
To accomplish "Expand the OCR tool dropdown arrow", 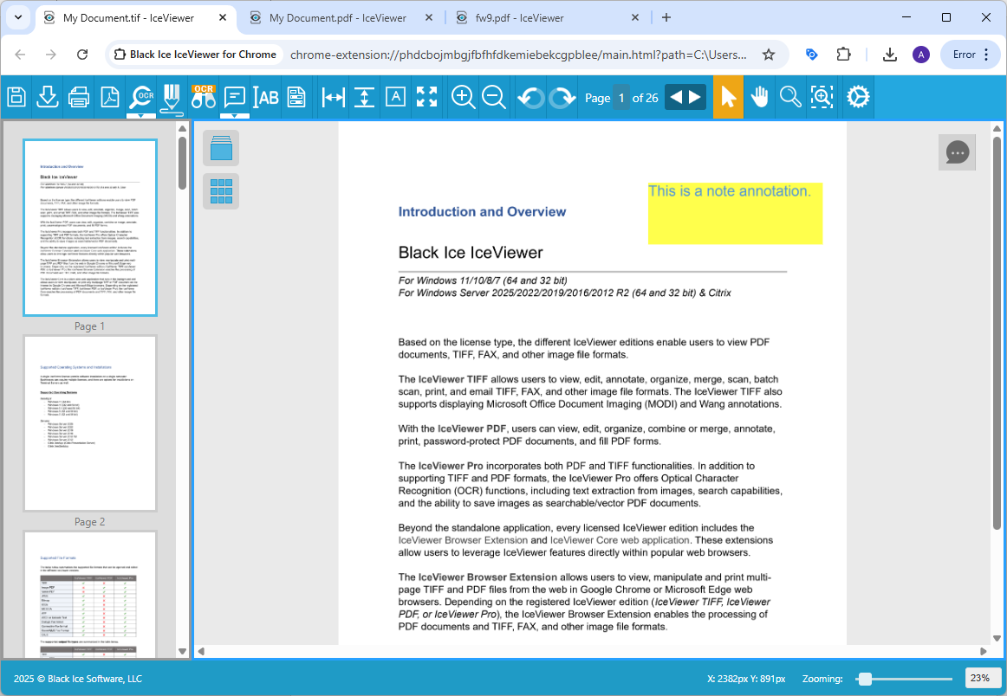I will (x=141, y=116).
